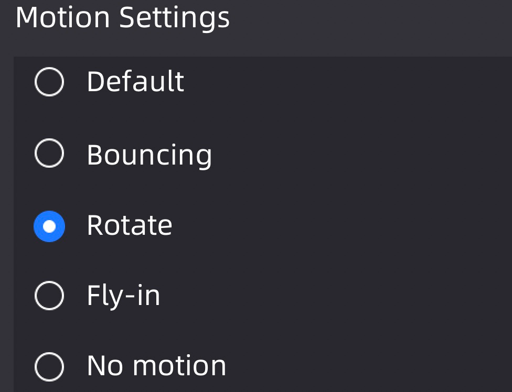
Task: Choose the Bouncing radio button
Action: click(49, 154)
